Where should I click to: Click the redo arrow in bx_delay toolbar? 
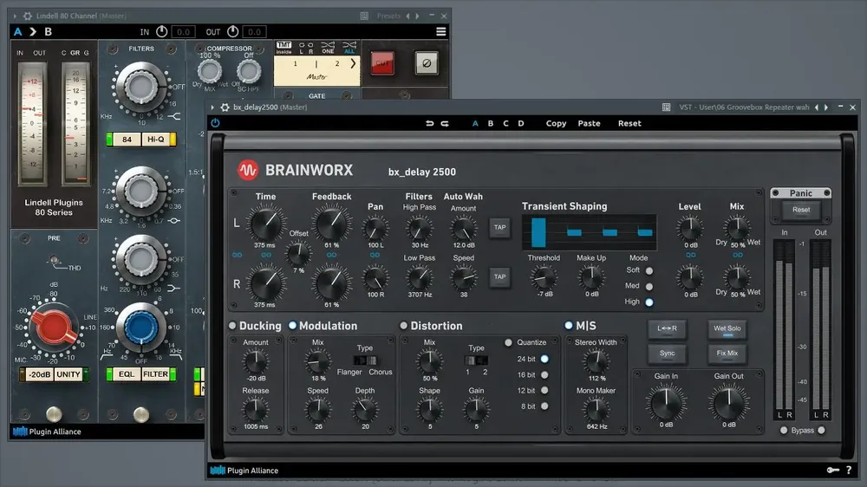[445, 123]
